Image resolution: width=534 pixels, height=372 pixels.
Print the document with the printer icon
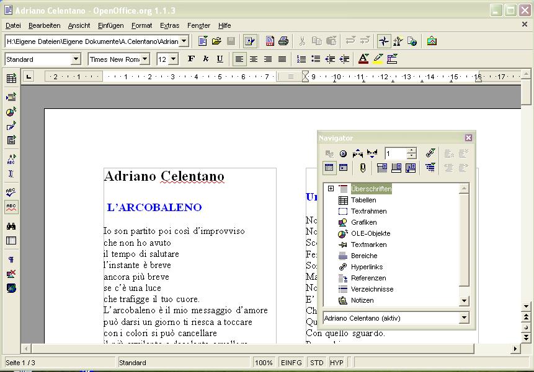283,41
